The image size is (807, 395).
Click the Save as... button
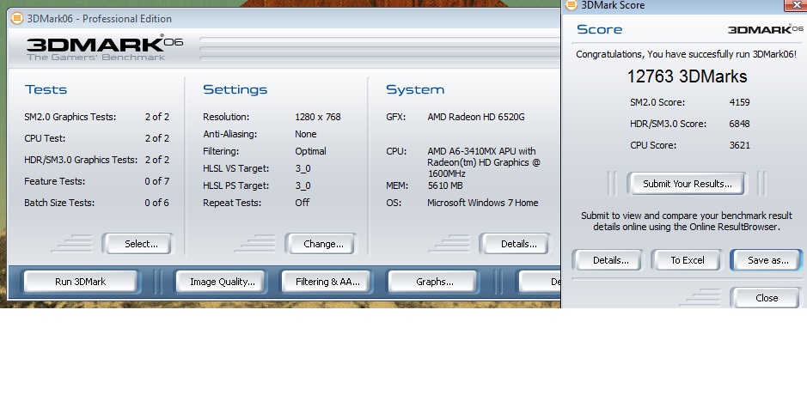click(x=767, y=260)
